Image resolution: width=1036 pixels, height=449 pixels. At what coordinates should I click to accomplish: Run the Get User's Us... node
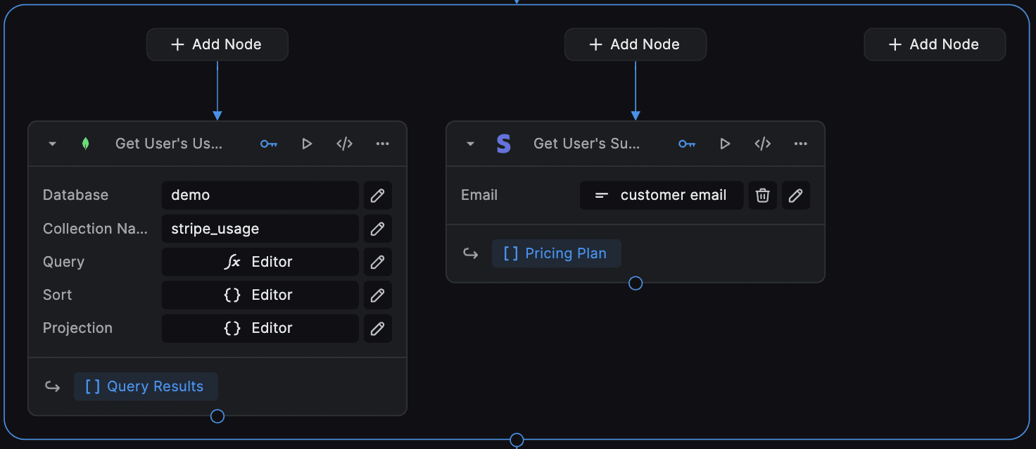click(x=307, y=144)
